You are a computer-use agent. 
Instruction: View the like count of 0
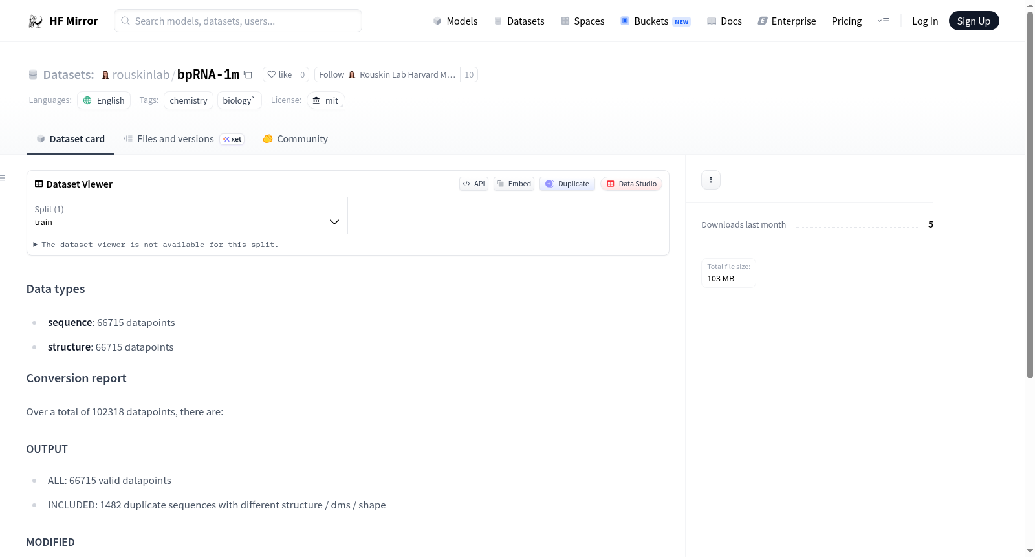[x=302, y=74]
